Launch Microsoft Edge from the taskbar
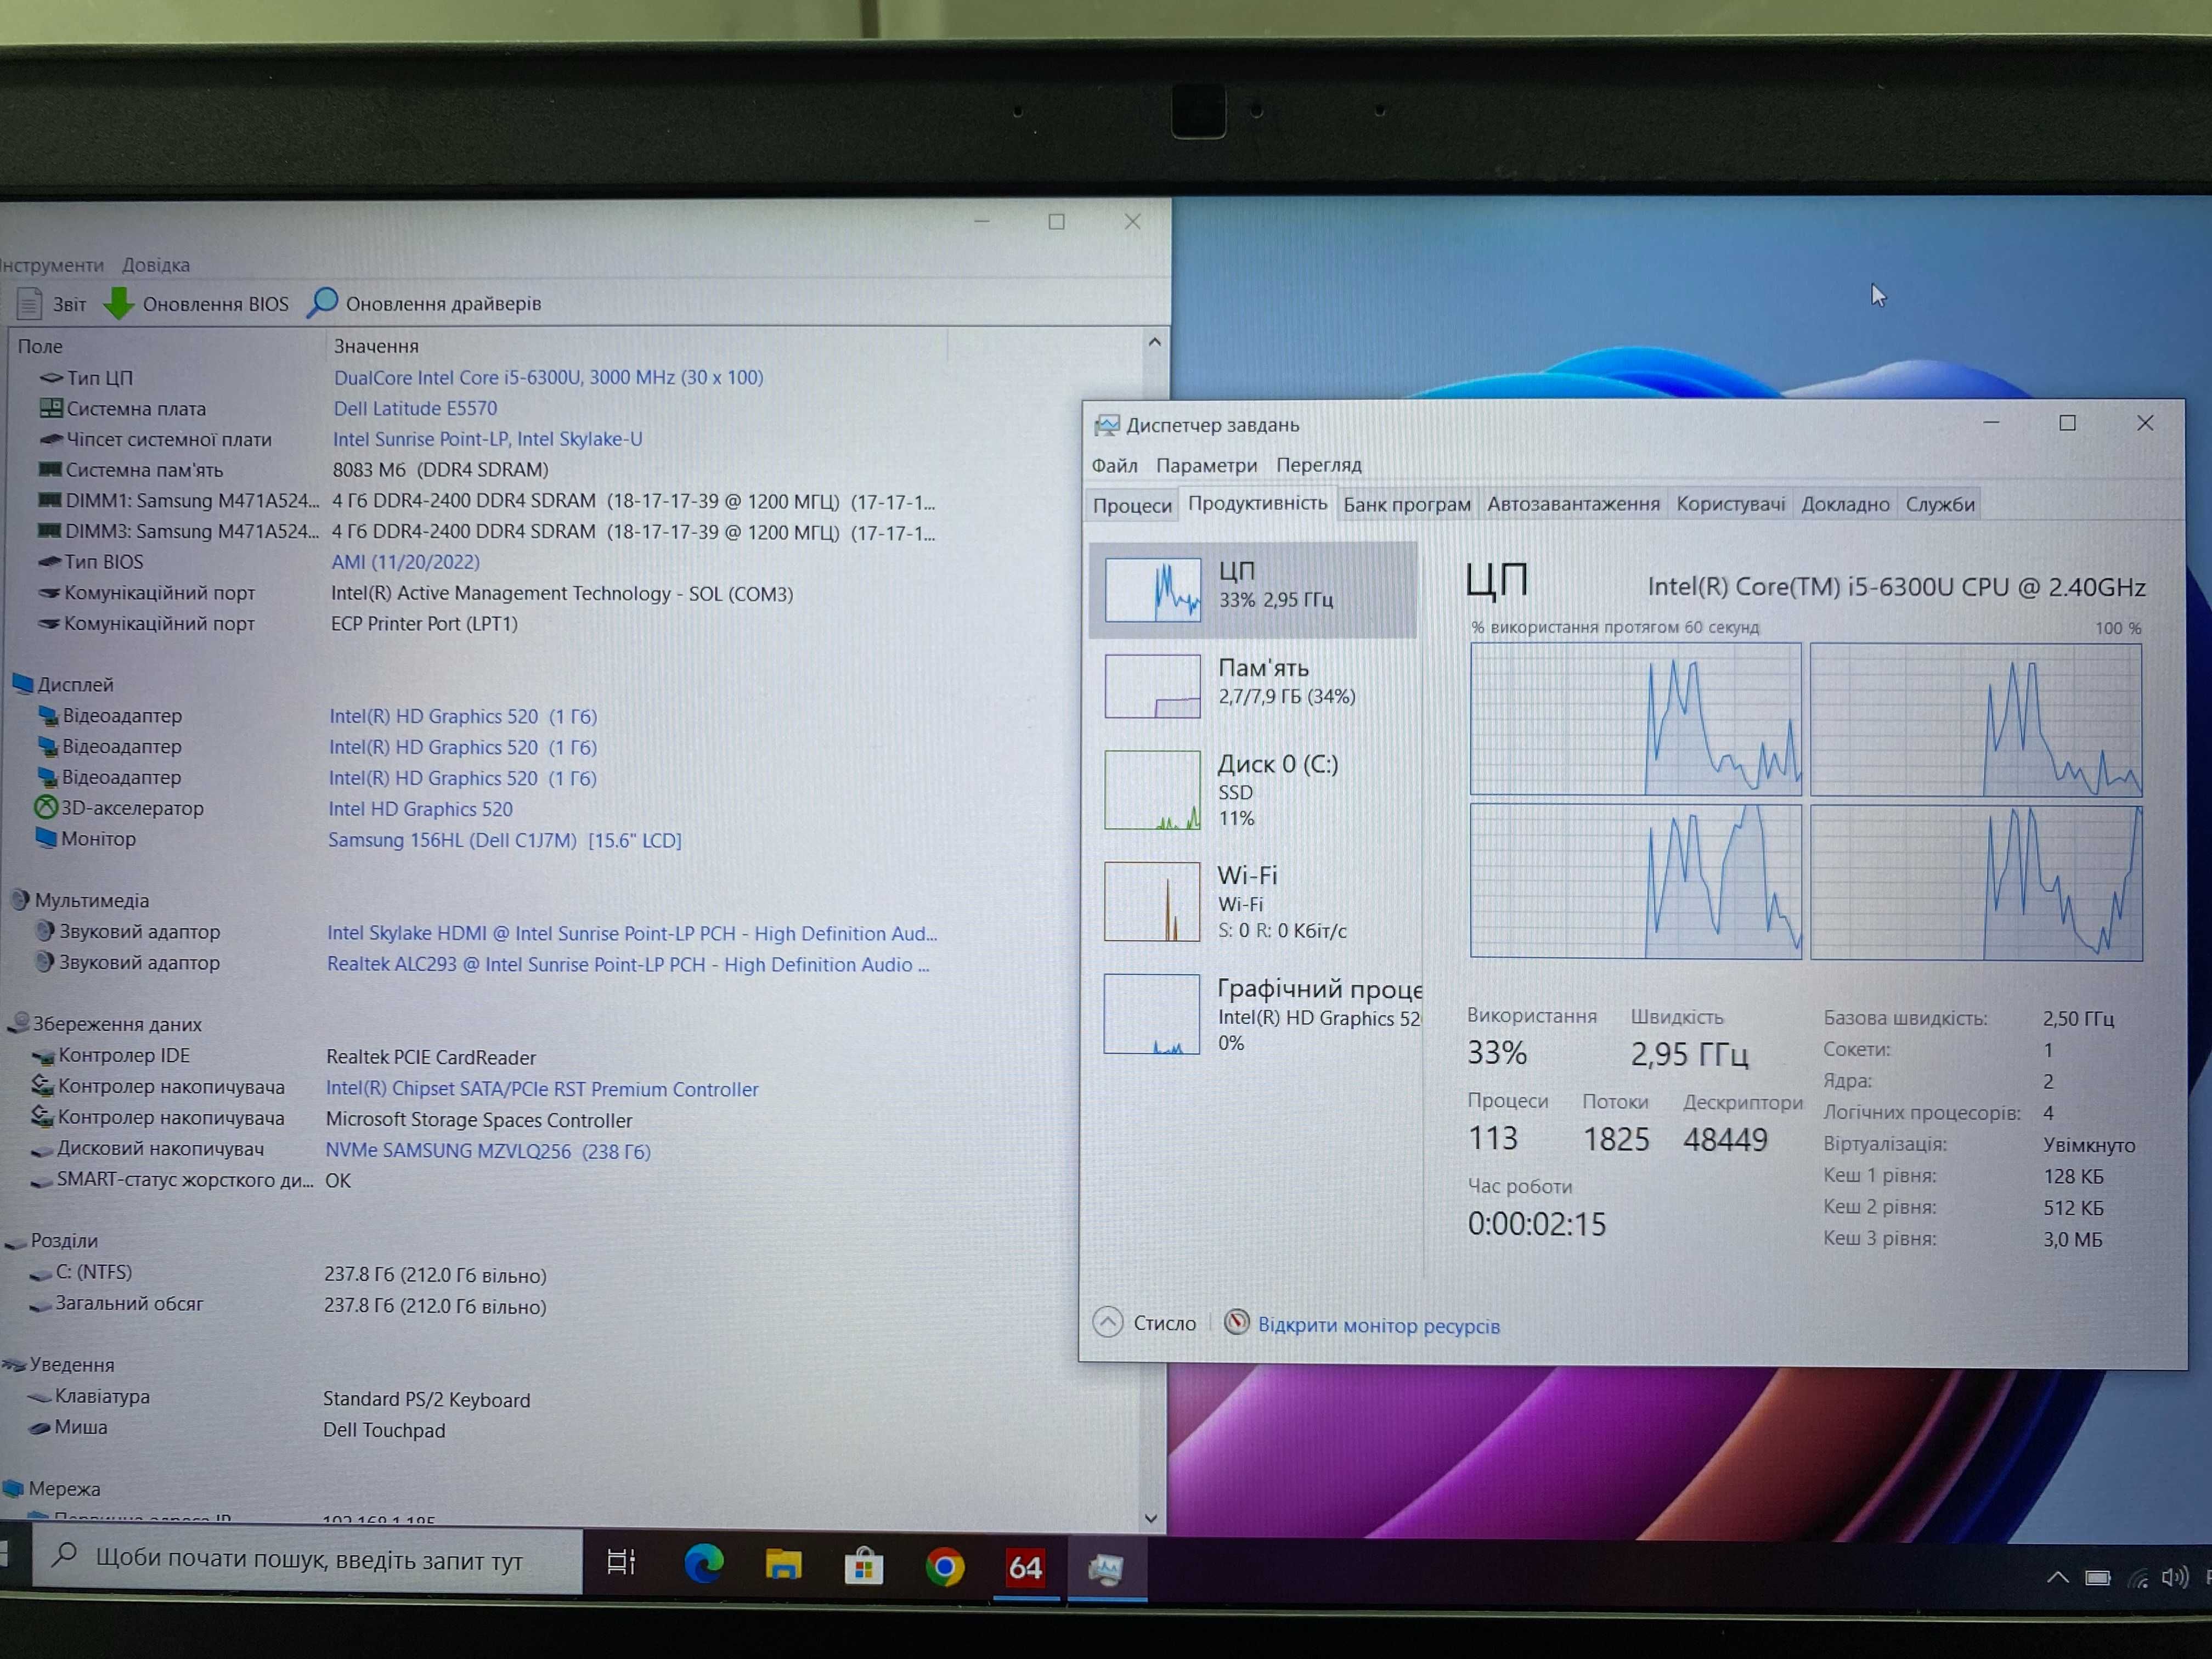 [704, 1563]
